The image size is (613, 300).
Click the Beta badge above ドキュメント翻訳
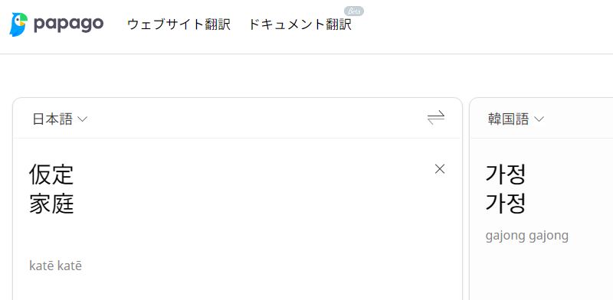click(x=354, y=11)
